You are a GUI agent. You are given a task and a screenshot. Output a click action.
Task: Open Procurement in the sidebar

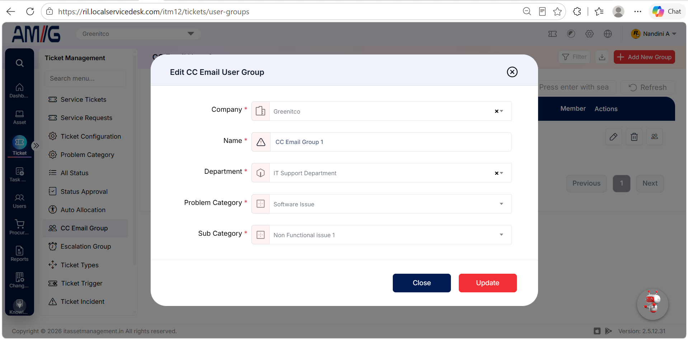pyautogui.click(x=19, y=228)
